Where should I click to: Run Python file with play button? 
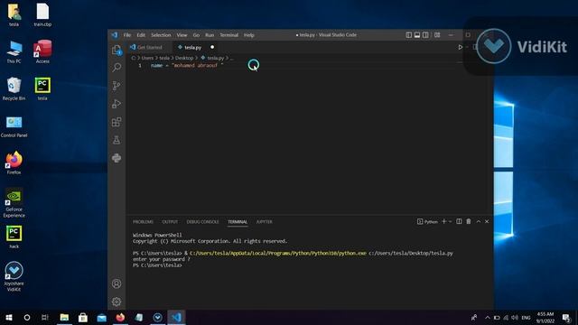tap(460, 47)
